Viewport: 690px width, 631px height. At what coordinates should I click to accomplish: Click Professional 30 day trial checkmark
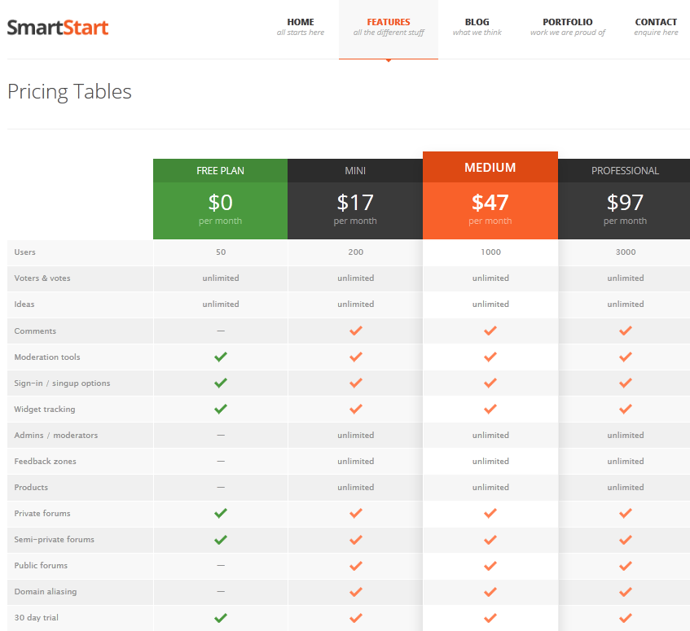tap(626, 618)
